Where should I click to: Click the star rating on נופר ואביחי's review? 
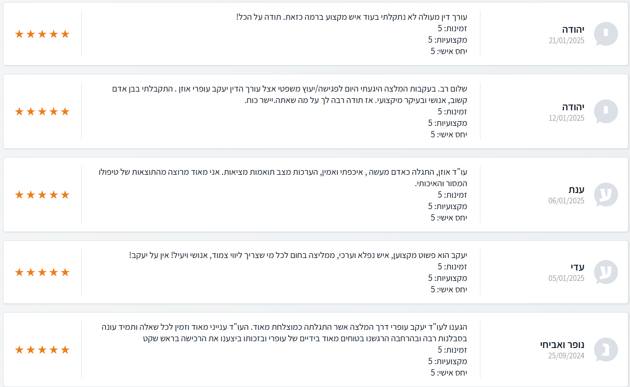tap(42, 350)
